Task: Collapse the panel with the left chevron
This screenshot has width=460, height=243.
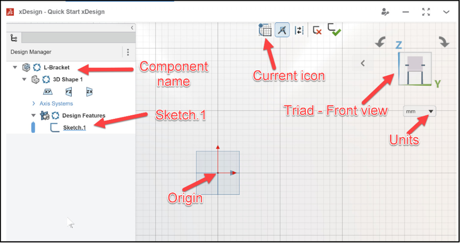Action: [x=132, y=27]
